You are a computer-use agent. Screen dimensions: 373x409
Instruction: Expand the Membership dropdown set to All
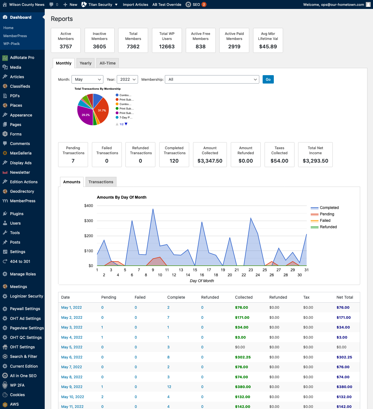(212, 79)
